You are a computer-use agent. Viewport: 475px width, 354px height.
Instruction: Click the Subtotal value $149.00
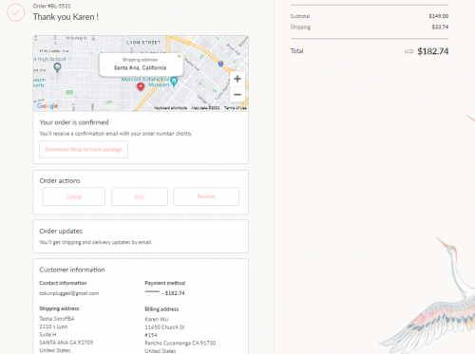click(x=439, y=16)
